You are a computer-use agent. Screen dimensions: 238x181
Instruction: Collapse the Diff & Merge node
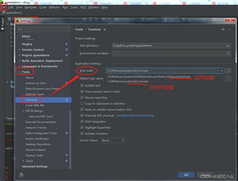[23, 111]
